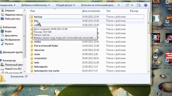The image size is (172, 96).
Task: Select 'Недавние места' in sidebar
Action: 14,15
